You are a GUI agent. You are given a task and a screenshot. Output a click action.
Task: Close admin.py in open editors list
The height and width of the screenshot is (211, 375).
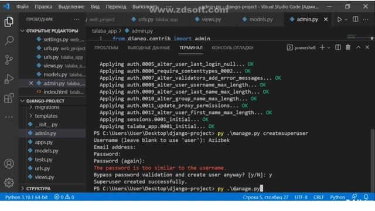pos(31,83)
